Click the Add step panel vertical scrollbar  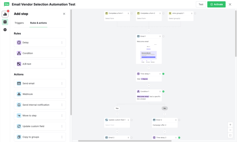pyautogui.click(x=71, y=62)
